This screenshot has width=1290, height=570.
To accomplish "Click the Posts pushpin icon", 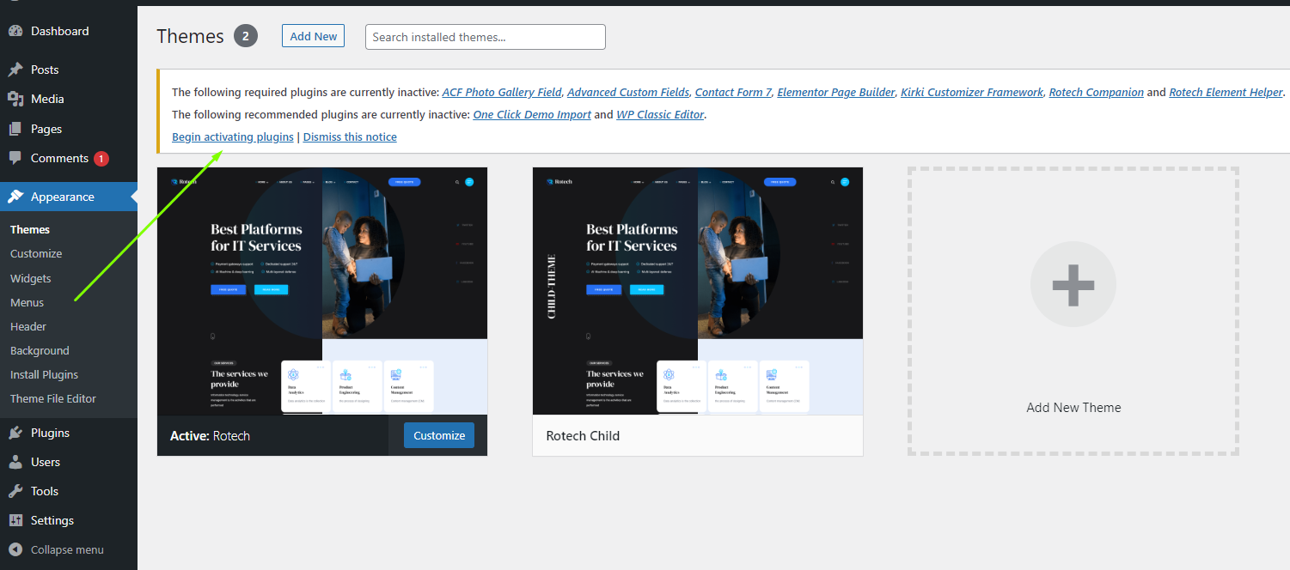I will tap(15, 70).
